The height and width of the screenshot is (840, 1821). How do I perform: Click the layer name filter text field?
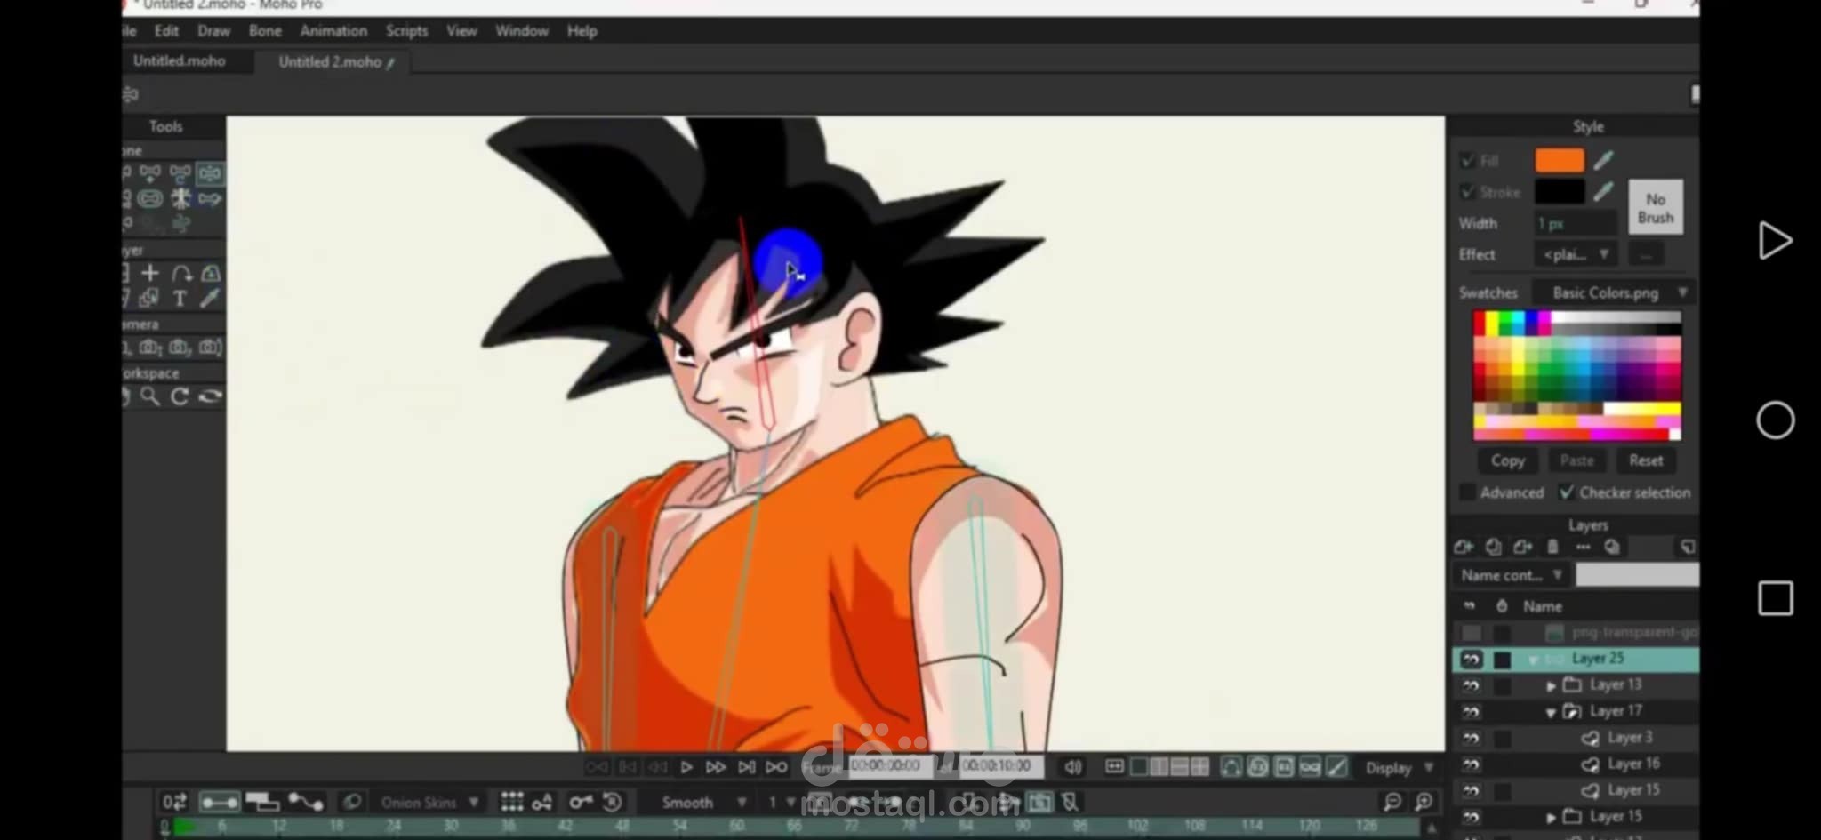[1637, 575]
